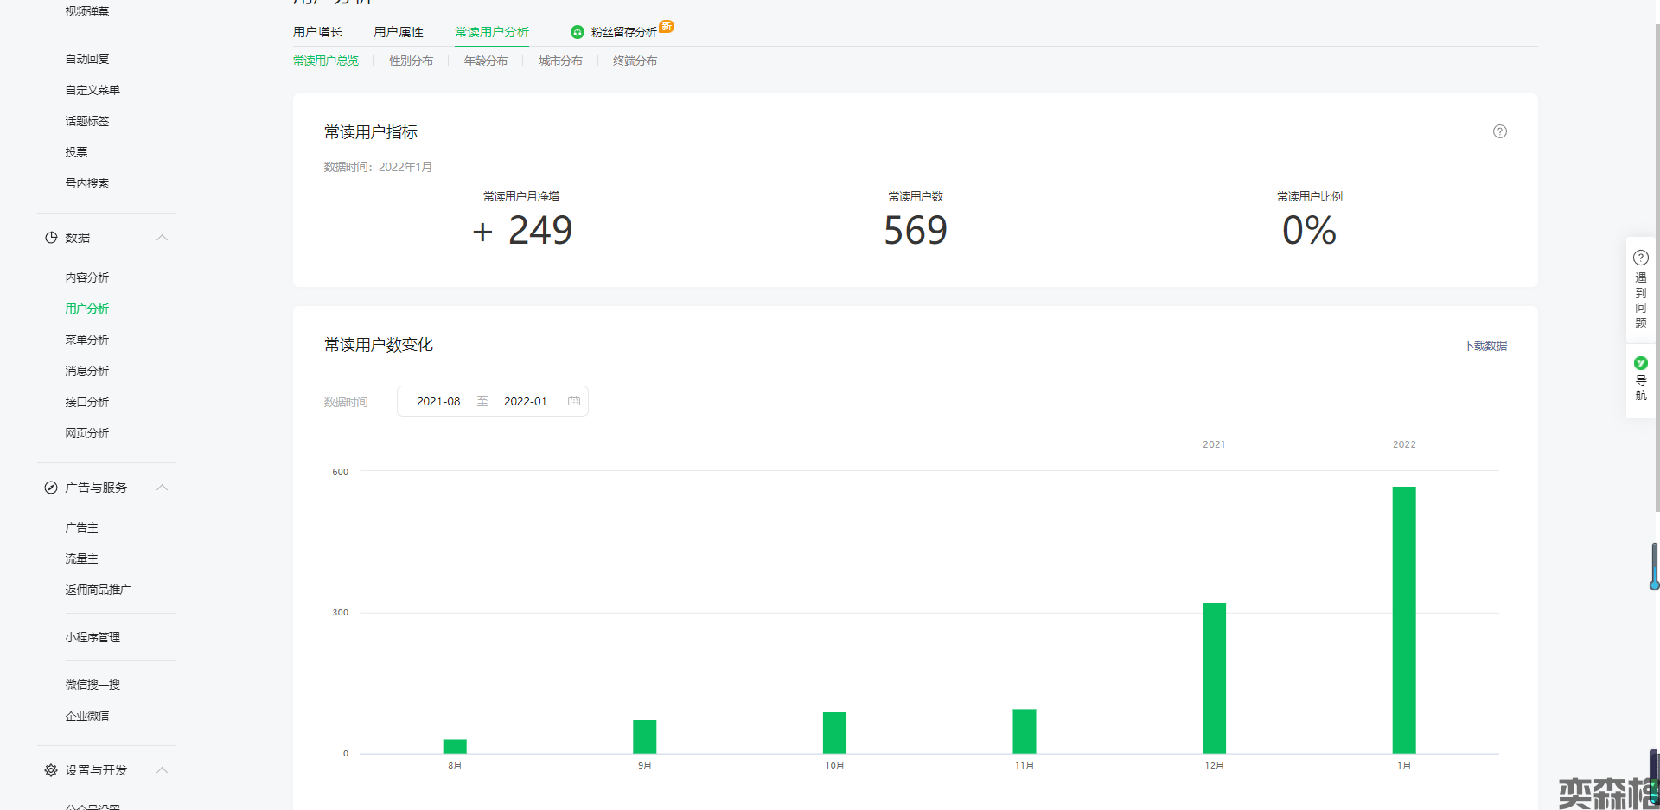Collapse the 广告与服务 sidebar section
Viewport: 1660px width, 810px height.
coord(162,488)
